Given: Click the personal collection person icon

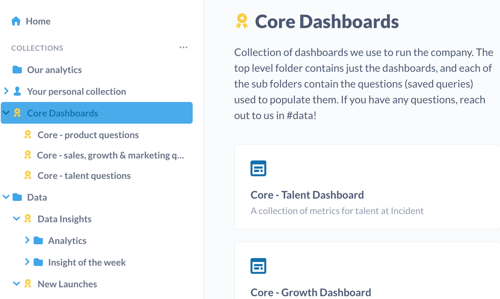Looking at the screenshot, I should click(x=17, y=91).
